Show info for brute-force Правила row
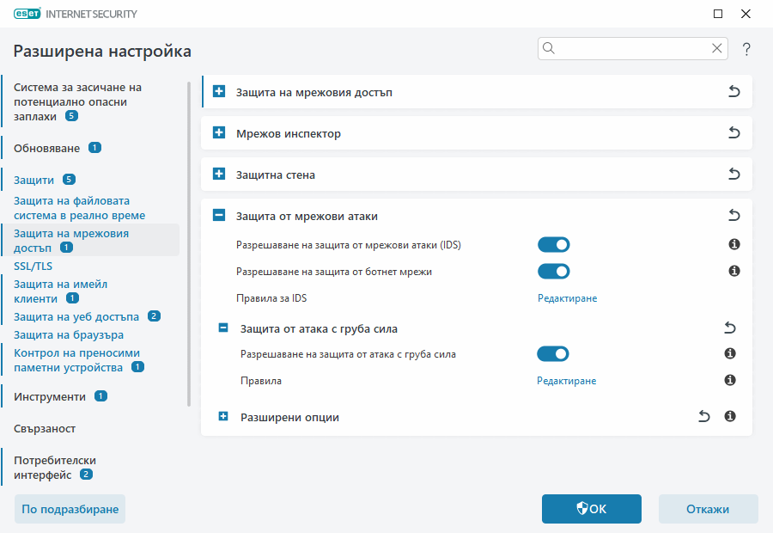The width and height of the screenshot is (773, 533). coord(730,380)
